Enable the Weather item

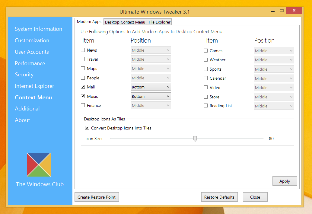coord(206,60)
